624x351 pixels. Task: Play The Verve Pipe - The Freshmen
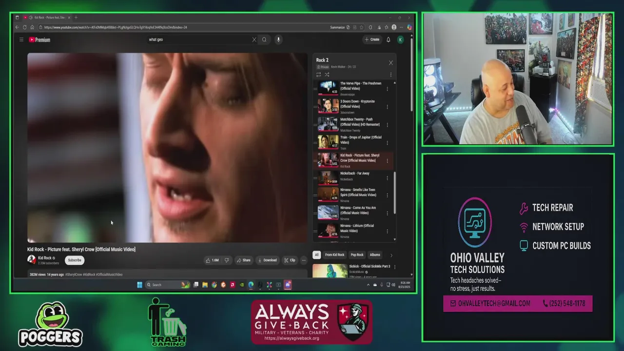click(x=355, y=88)
